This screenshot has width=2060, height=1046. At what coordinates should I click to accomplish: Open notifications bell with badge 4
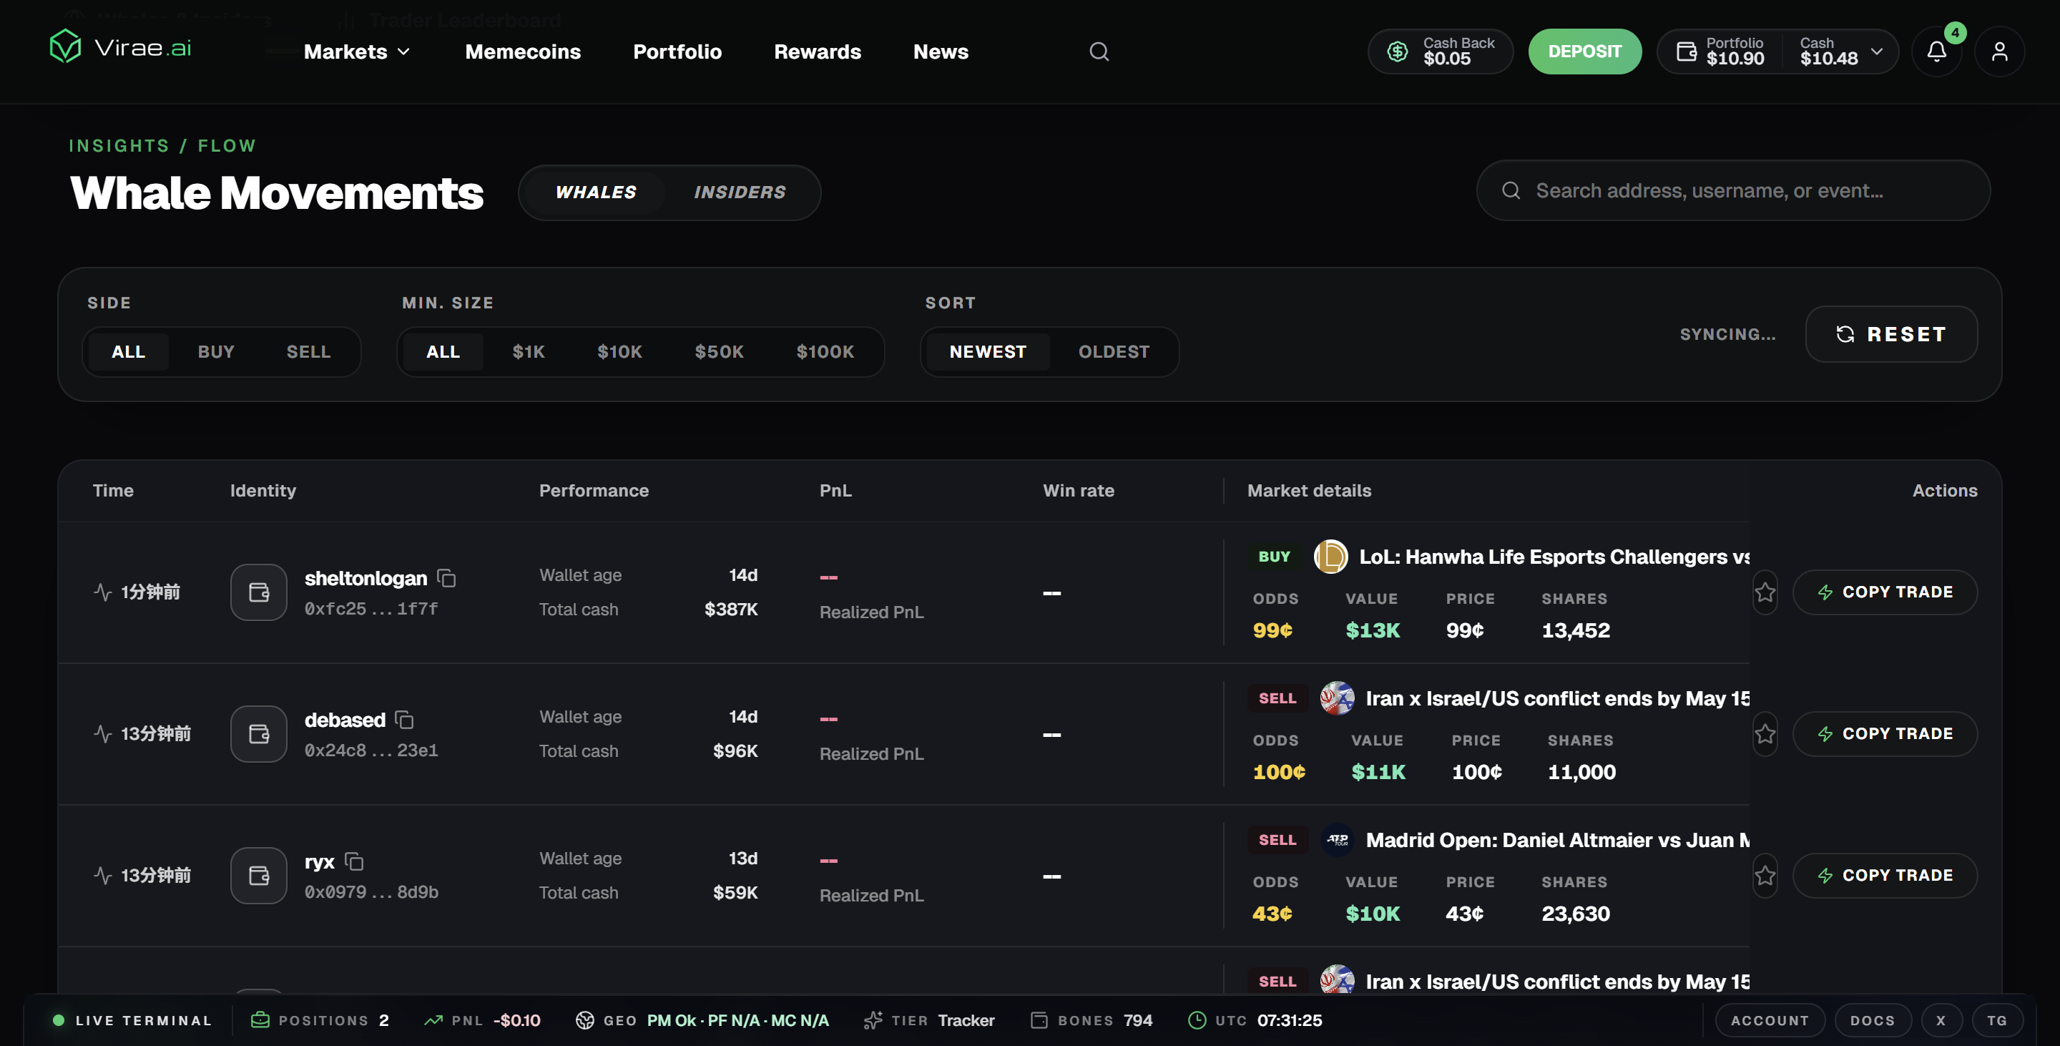click(x=1937, y=52)
